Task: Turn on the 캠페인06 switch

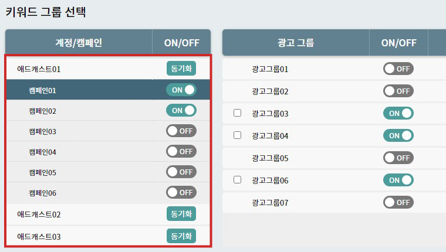Action: [x=181, y=192]
